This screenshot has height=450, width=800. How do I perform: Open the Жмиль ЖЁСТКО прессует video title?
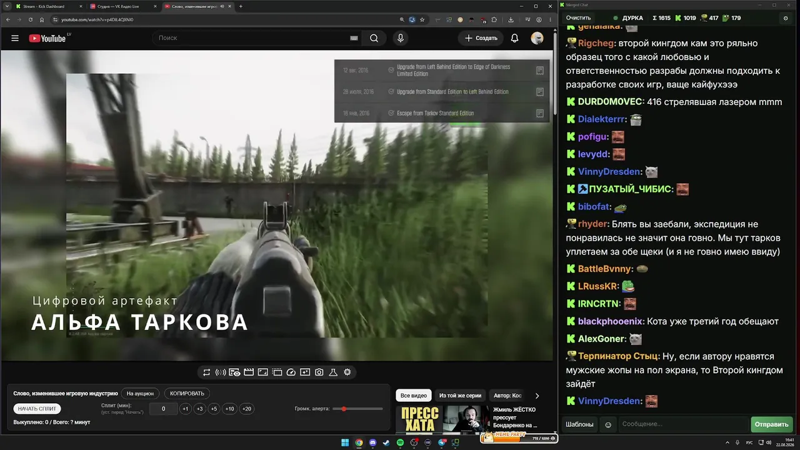pos(516,417)
